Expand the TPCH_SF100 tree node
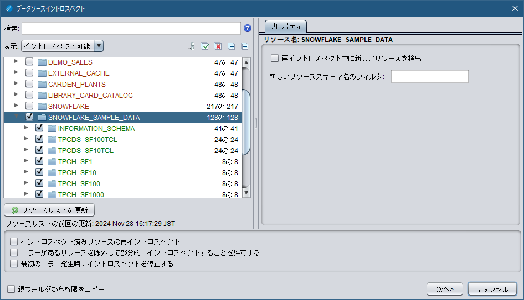The image size is (524, 300). (26, 182)
